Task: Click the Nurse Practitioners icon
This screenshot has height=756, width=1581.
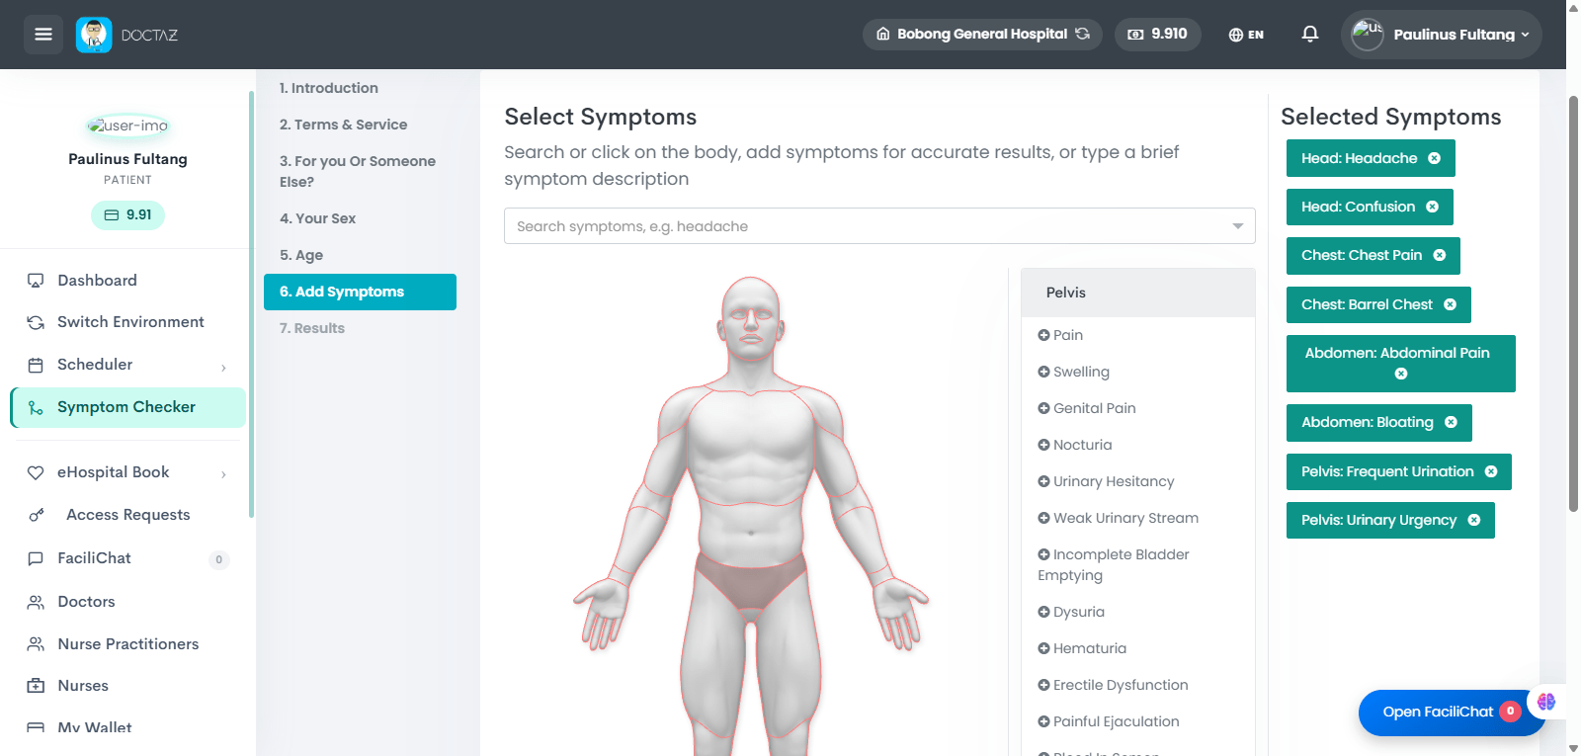Action: [x=36, y=644]
